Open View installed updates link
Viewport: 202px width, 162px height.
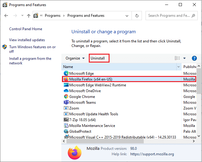point(27,40)
